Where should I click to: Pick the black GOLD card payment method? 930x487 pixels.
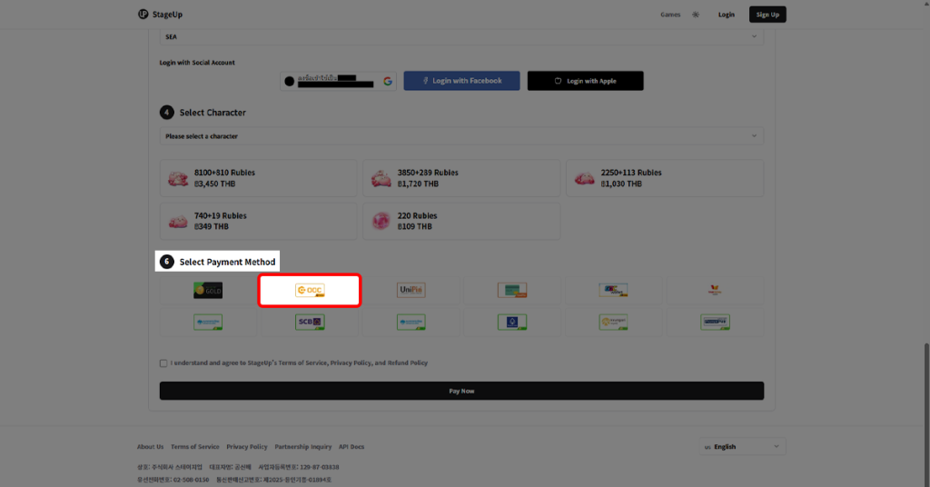208,291
